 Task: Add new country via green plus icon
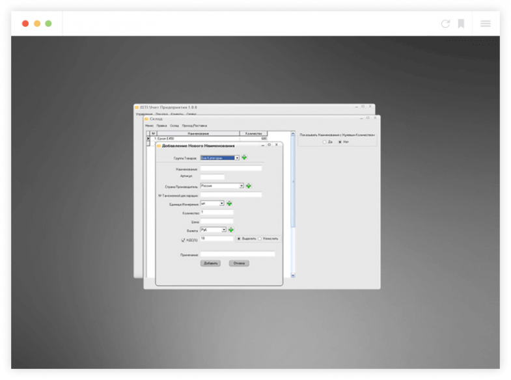coord(249,186)
